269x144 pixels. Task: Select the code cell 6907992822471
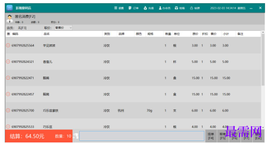23,78
